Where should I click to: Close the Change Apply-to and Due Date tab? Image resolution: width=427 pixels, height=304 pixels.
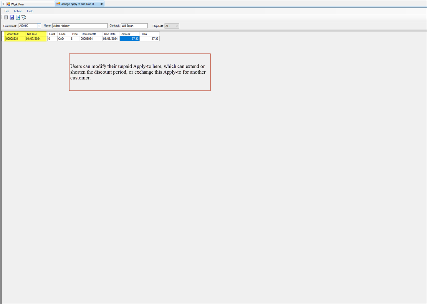(x=102, y=4)
